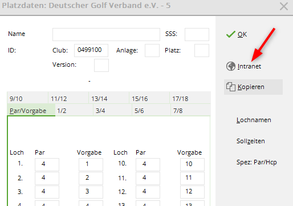293x206 pixels.
Task: Click Vorgabe field for Loch 12
Action: pyautogui.click(x=192, y=192)
